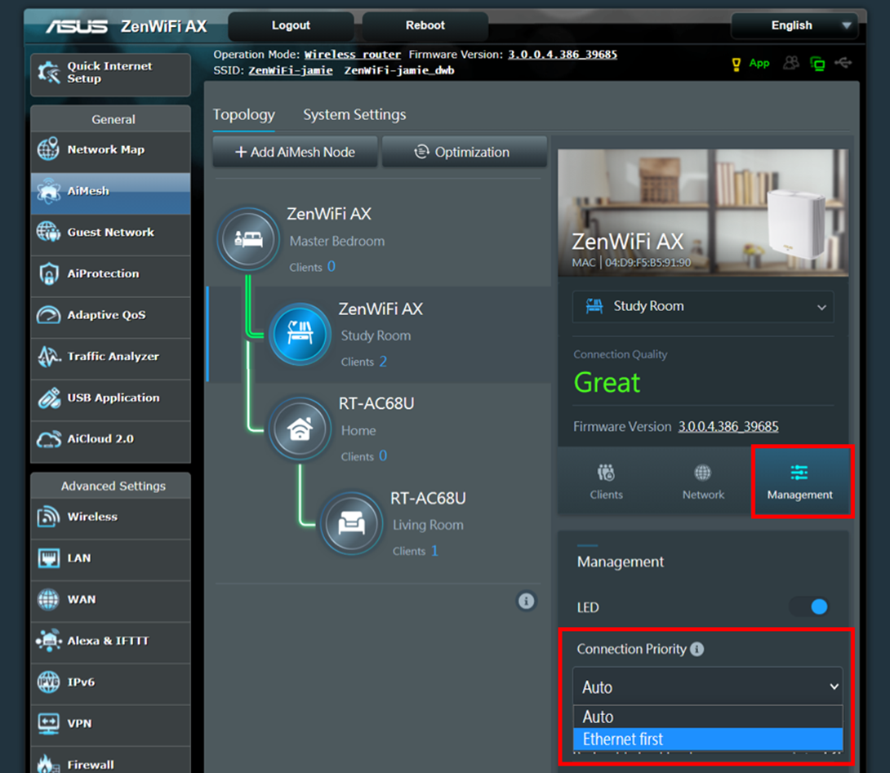
Task: Open the English language dropdown
Action: point(794,25)
